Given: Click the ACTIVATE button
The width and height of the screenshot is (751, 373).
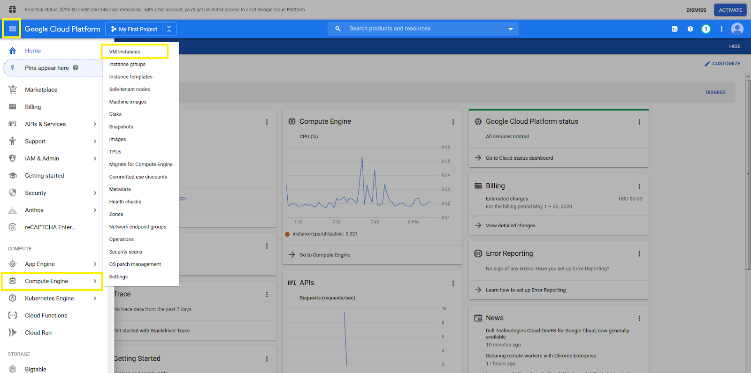Looking at the screenshot, I should click(730, 10).
